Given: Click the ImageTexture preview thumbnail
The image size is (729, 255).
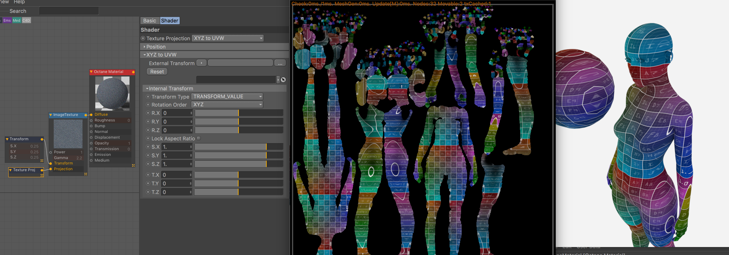Looking at the screenshot, I should tap(68, 134).
